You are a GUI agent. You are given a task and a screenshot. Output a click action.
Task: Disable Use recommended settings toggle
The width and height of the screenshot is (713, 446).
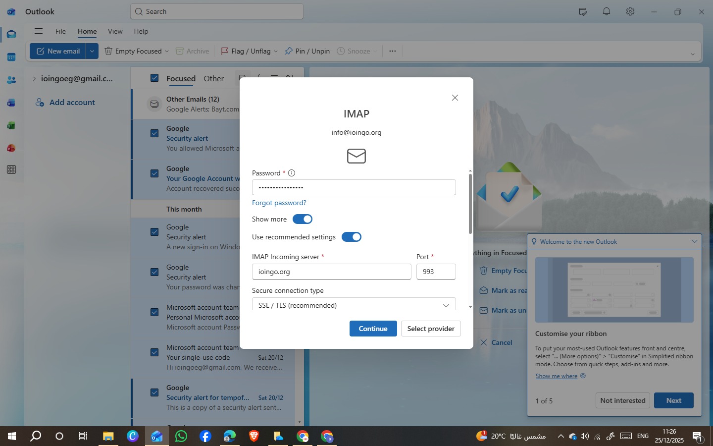[352, 237]
